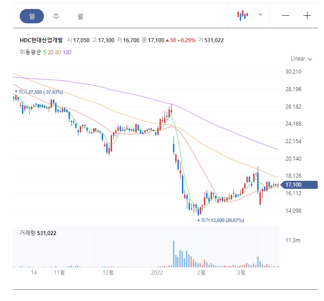The height and width of the screenshot is (301, 324).
Task: Zoom in chart with plus icon
Action: click(x=307, y=16)
